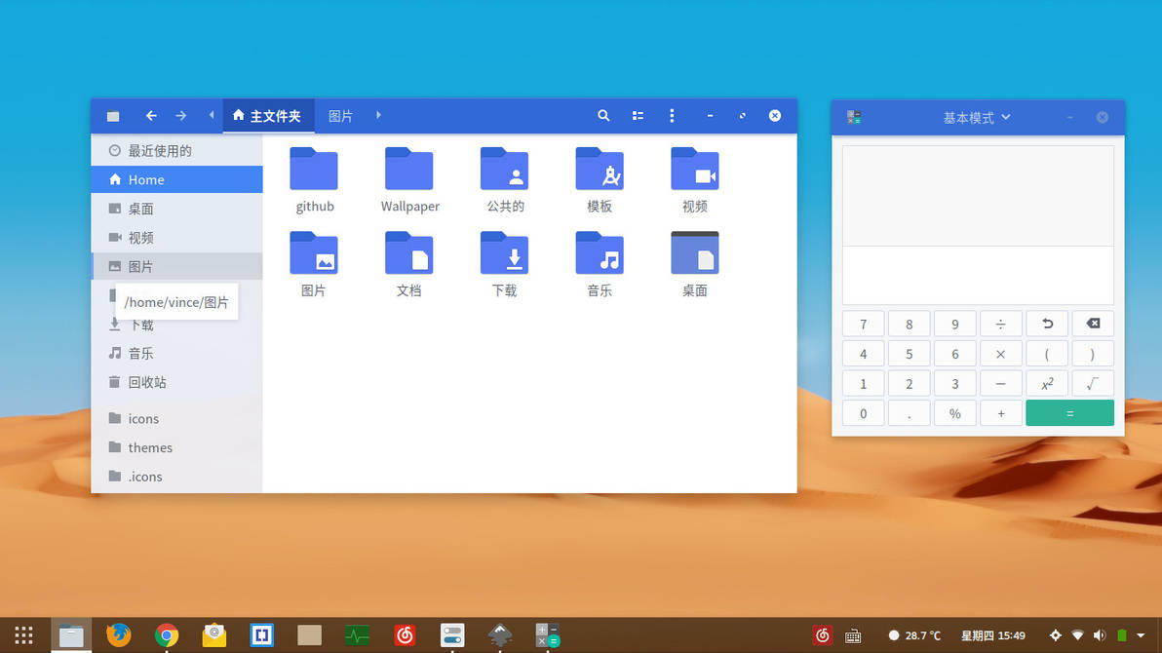The height and width of the screenshot is (653, 1162).
Task: Open Inkscape from the taskbar
Action: click(500, 634)
